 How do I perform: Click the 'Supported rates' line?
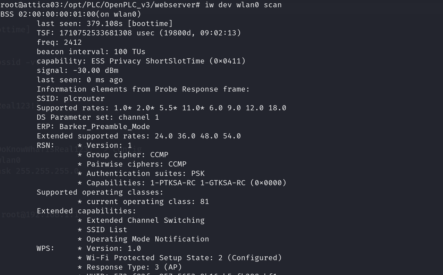point(161,108)
